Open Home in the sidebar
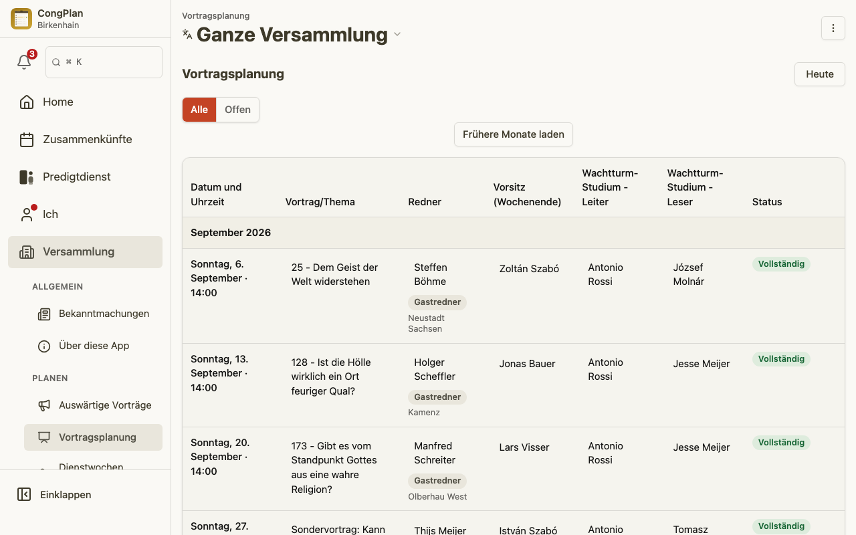This screenshot has height=535, width=856. coord(85,102)
